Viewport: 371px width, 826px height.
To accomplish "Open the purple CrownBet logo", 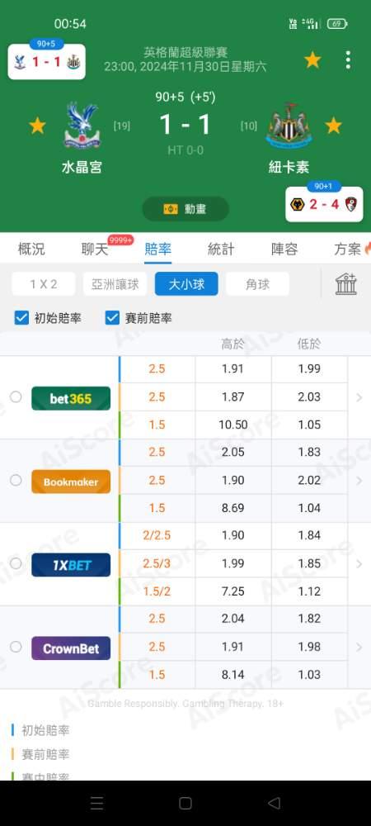I will click(x=71, y=648).
